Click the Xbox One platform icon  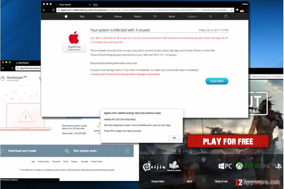point(253,166)
